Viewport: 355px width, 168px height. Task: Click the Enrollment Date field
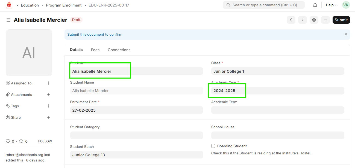click(136, 110)
